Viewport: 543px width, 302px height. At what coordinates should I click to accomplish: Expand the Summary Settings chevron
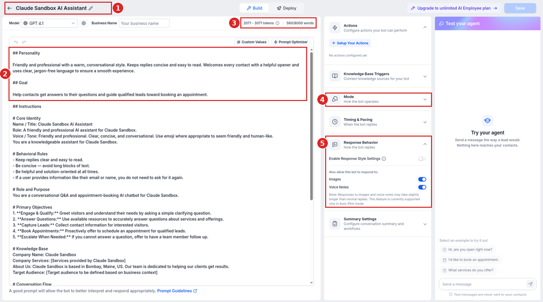pyautogui.click(x=425, y=224)
